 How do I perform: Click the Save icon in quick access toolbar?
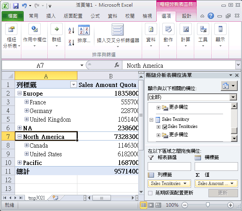point(16,6)
